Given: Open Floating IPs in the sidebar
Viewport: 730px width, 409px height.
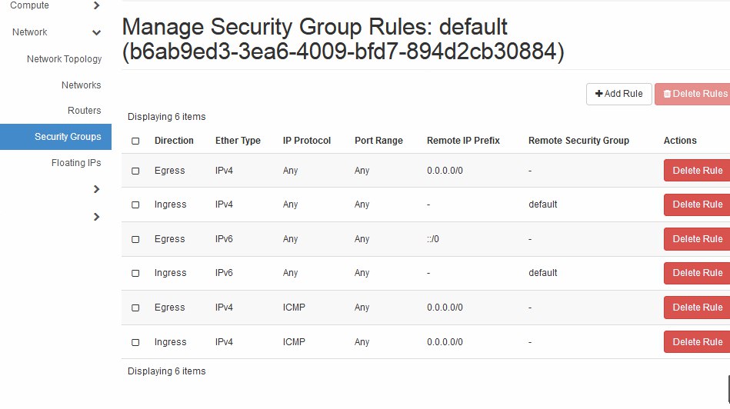Looking at the screenshot, I should 76,163.
